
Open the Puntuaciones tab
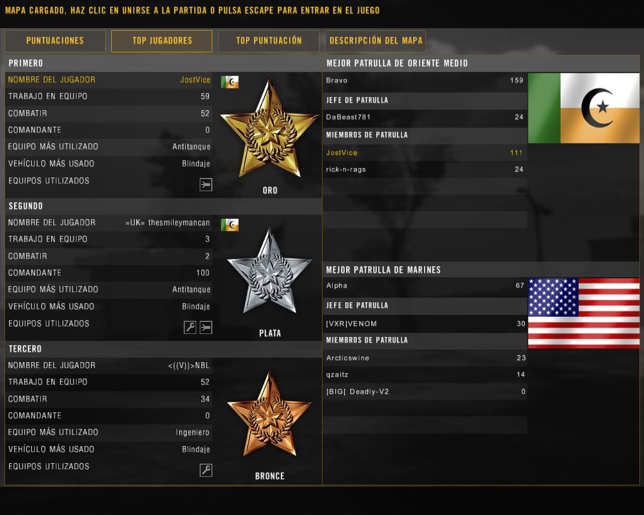click(x=55, y=41)
